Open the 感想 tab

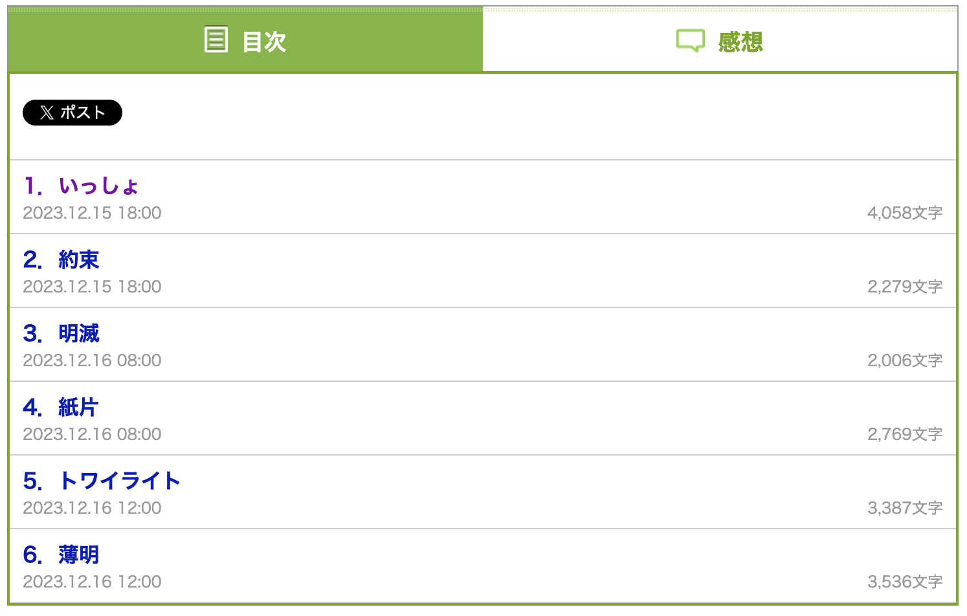pos(720,40)
